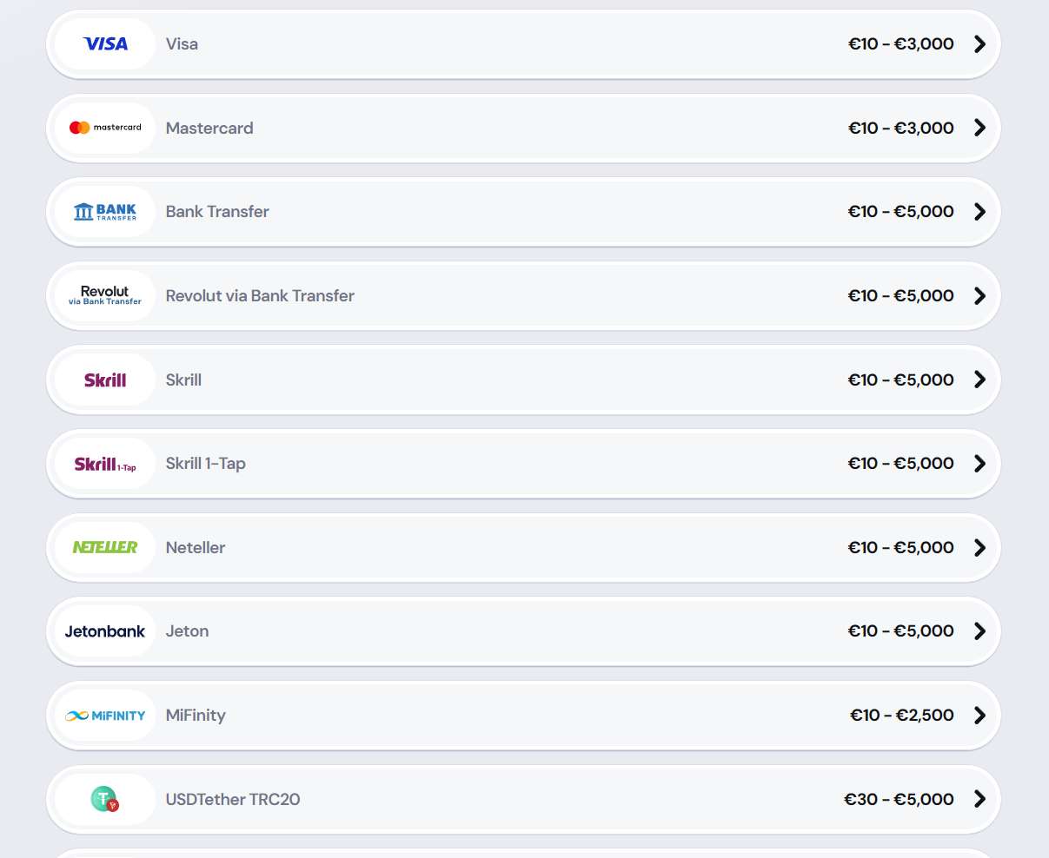Screen dimensions: 1049x858
Task: Expand the Visa row chevron arrow
Action: (979, 44)
